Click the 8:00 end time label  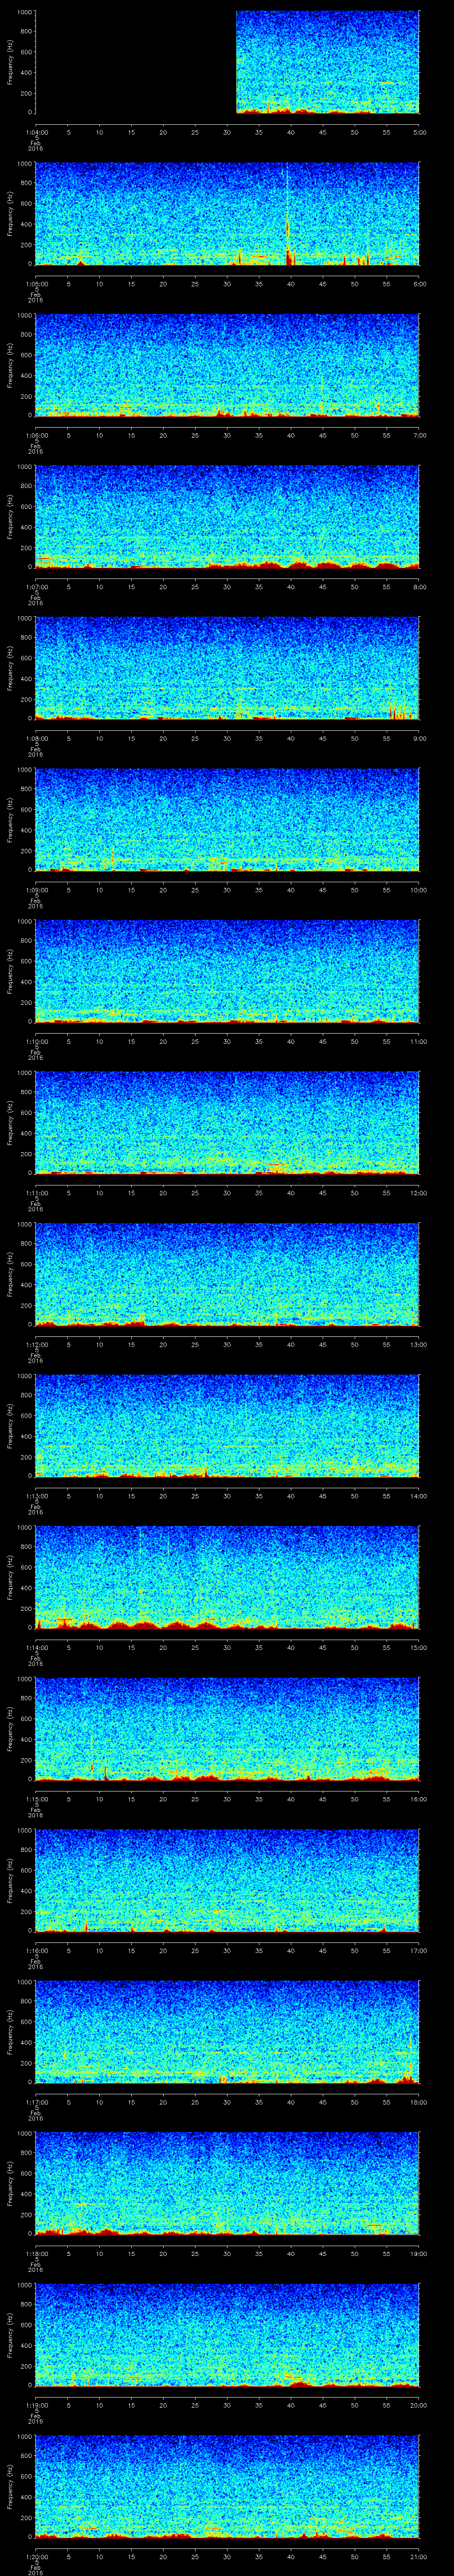(x=419, y=587)
